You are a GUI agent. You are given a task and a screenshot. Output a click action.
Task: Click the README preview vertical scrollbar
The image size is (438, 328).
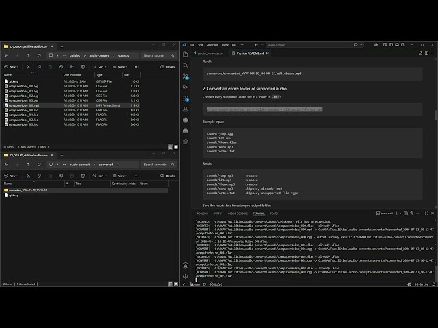coord(436,115)
